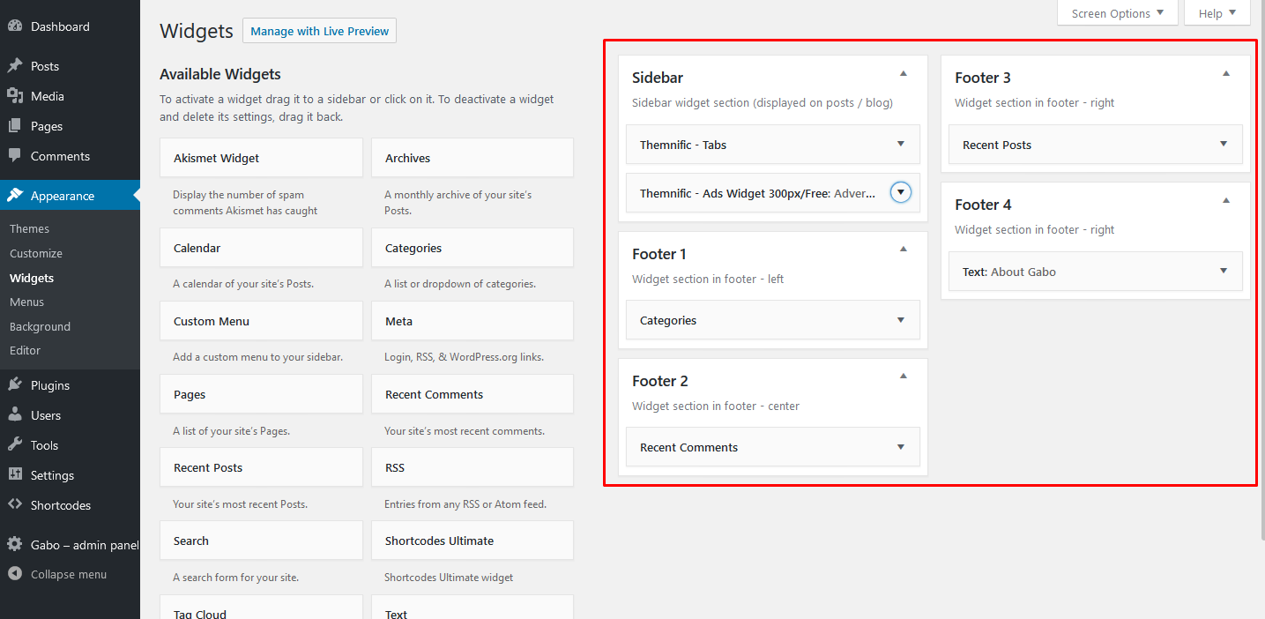Click the Shortcodes code brackets icon

pos(15,505)
